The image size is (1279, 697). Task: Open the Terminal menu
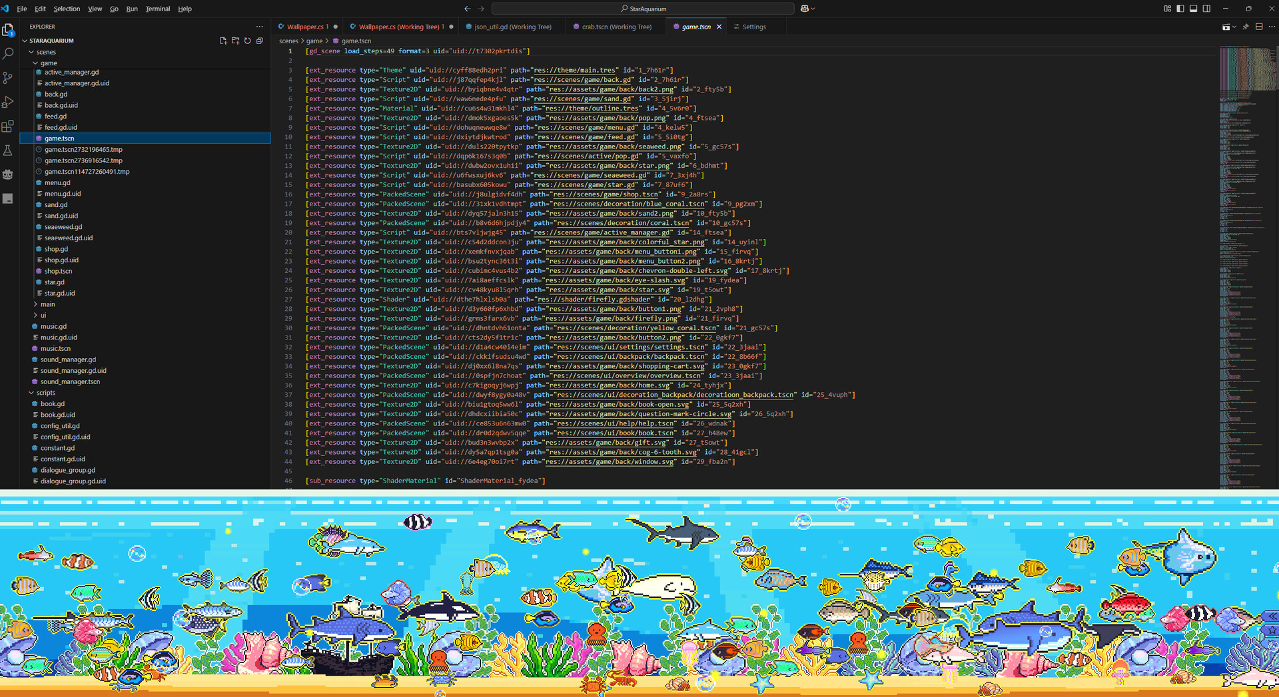[158, 9]
